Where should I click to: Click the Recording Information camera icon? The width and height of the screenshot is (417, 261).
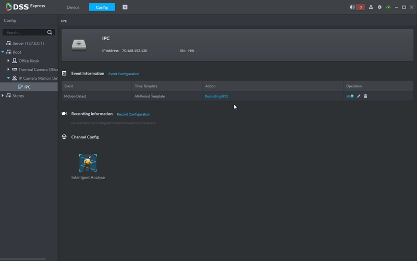pos(64,113)
